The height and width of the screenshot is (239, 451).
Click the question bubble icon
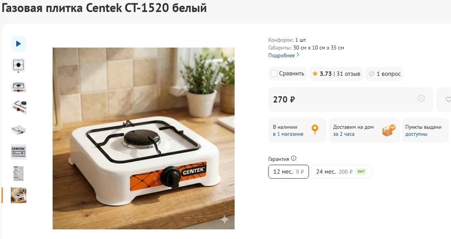coord(372,74)
